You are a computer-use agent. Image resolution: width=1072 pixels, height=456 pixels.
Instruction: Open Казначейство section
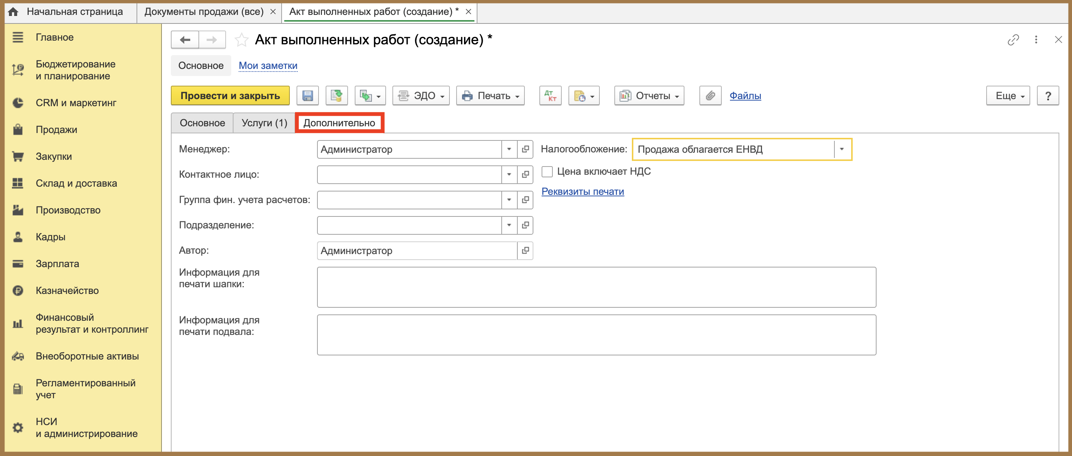click(x=67, y=291)
